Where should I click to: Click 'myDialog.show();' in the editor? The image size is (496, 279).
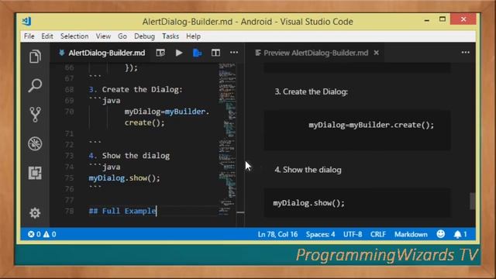[124, 178]
